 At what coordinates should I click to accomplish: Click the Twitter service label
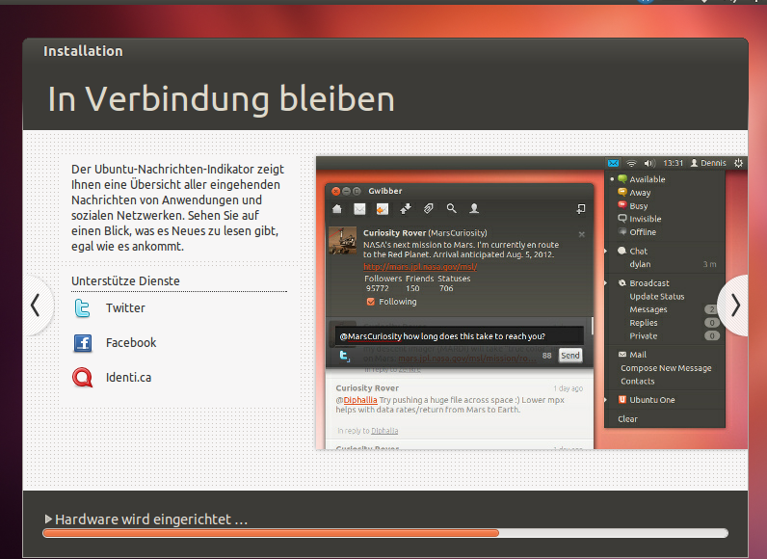pyautogui.click(x=125, y=308)
